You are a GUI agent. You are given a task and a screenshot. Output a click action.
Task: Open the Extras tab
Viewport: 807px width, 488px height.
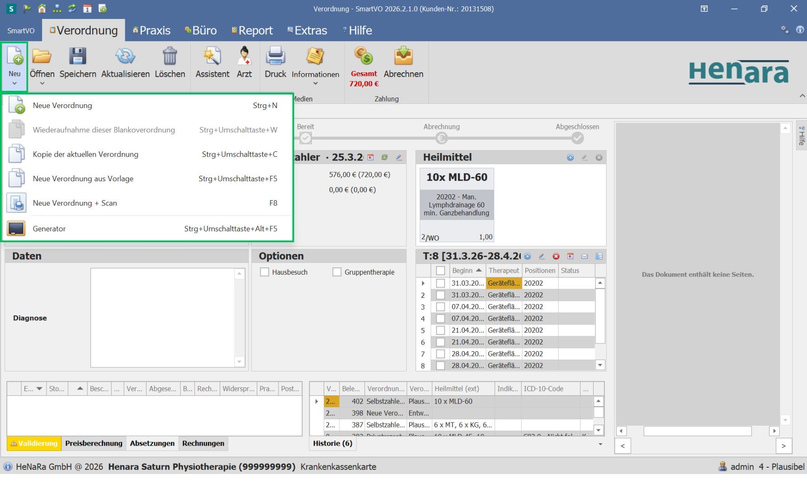click(307, 30)
